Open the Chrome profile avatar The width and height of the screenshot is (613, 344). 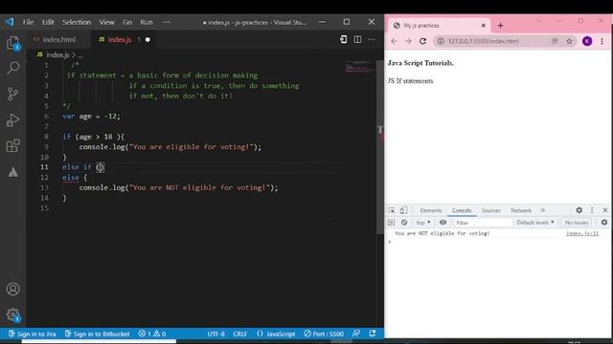(x=587, y=41)
